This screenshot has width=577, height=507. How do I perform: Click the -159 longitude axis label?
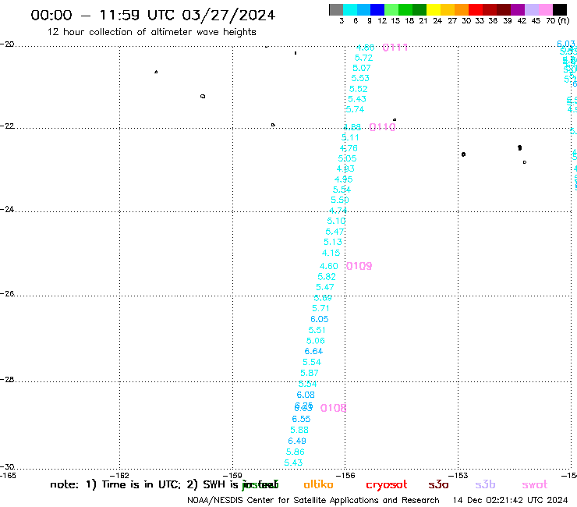point(232,475)
